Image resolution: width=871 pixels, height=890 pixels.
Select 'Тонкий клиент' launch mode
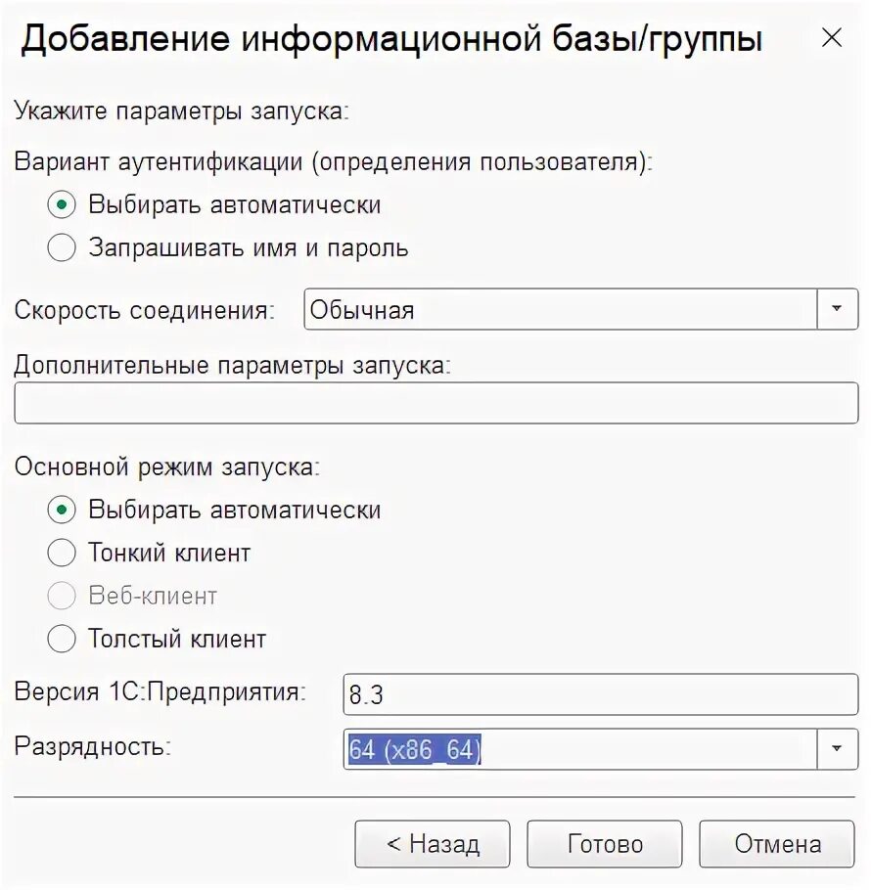tap(62, 554)
